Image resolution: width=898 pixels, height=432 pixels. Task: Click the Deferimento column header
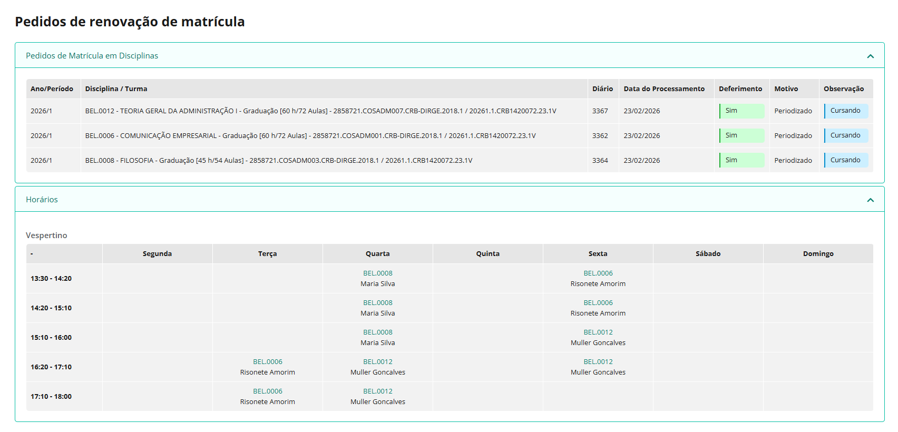[x=740, y=89]
